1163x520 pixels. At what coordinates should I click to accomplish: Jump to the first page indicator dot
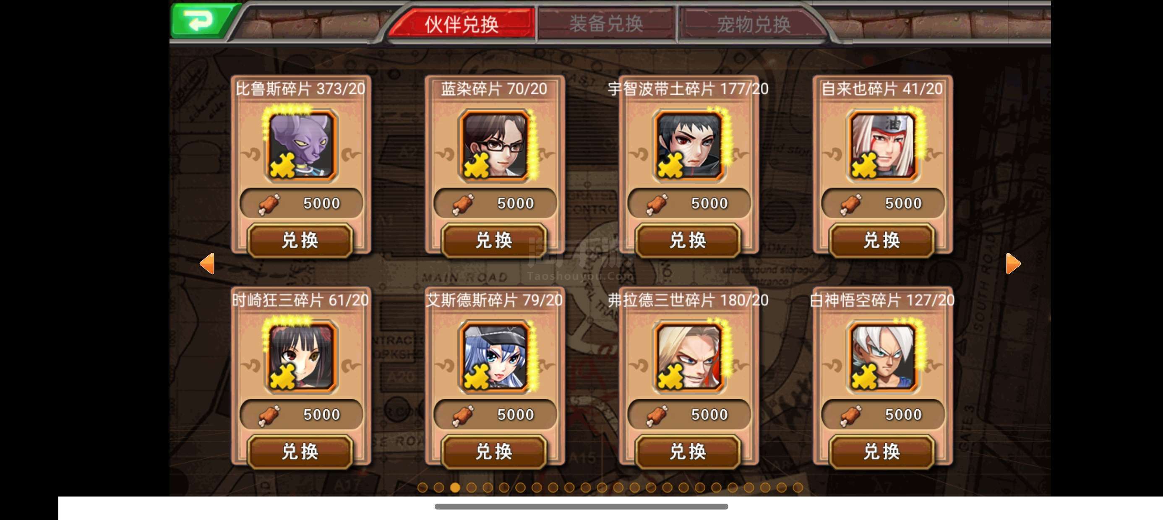pos(422,487)
